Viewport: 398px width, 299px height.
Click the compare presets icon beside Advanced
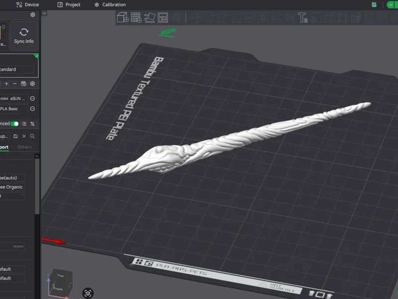pos(32,124)
